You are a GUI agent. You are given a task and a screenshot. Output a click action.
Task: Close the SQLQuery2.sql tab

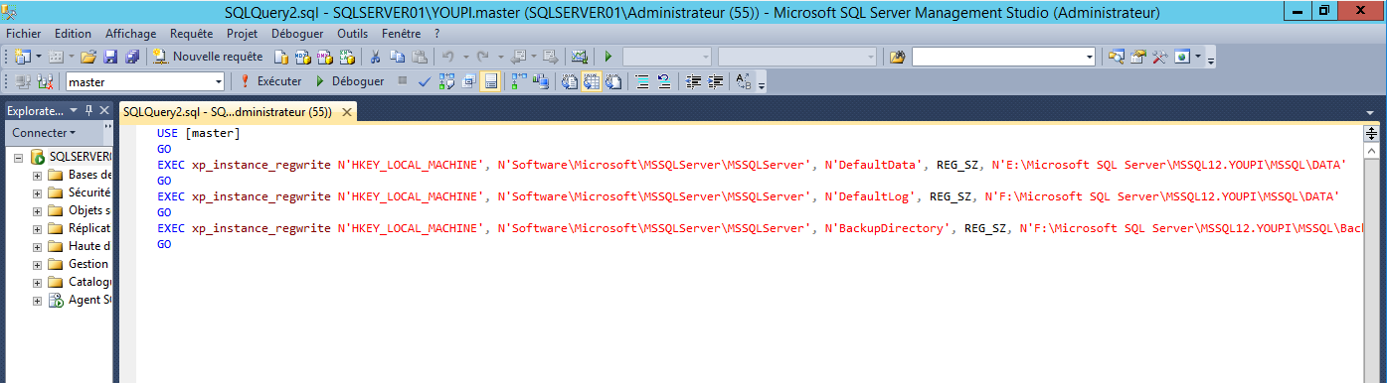pyautogui.click(x=347, y=113)
